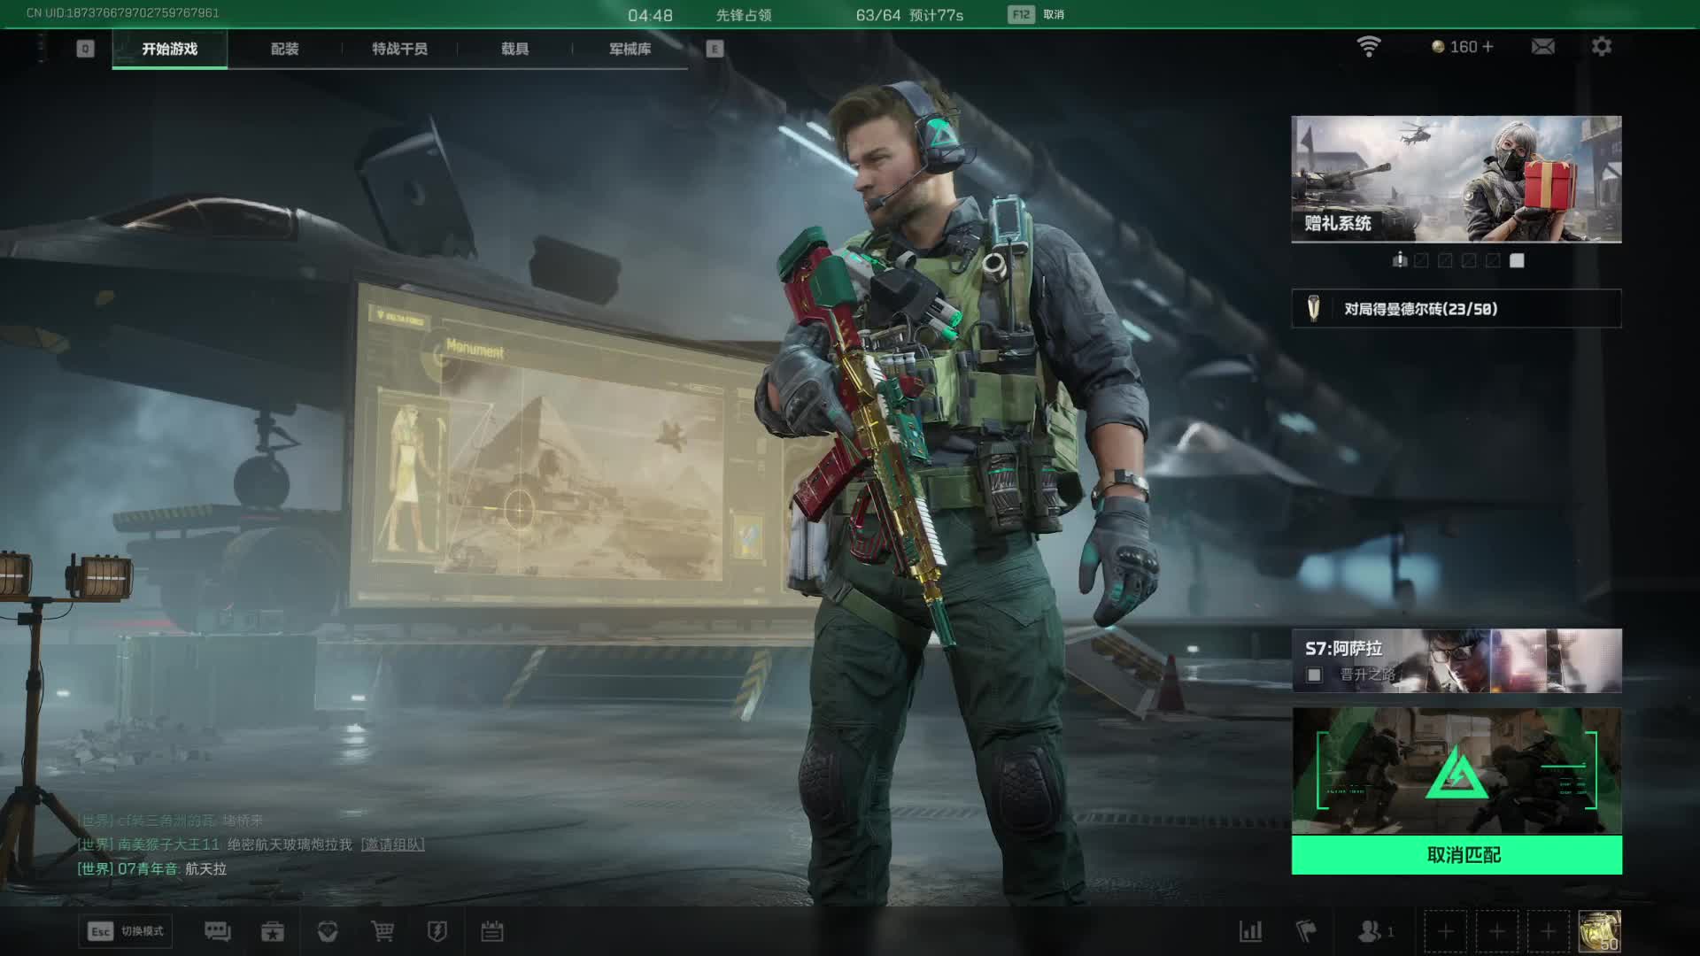Switch to the 配装 tab
This screenshot has width=1700, height=956.
pyautogui.click(x=284, y=49)
